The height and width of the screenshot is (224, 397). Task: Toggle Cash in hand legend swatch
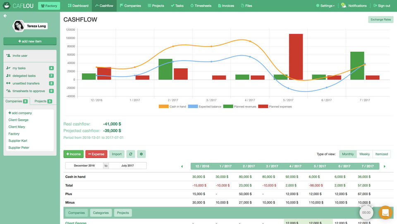click(164, 106)
